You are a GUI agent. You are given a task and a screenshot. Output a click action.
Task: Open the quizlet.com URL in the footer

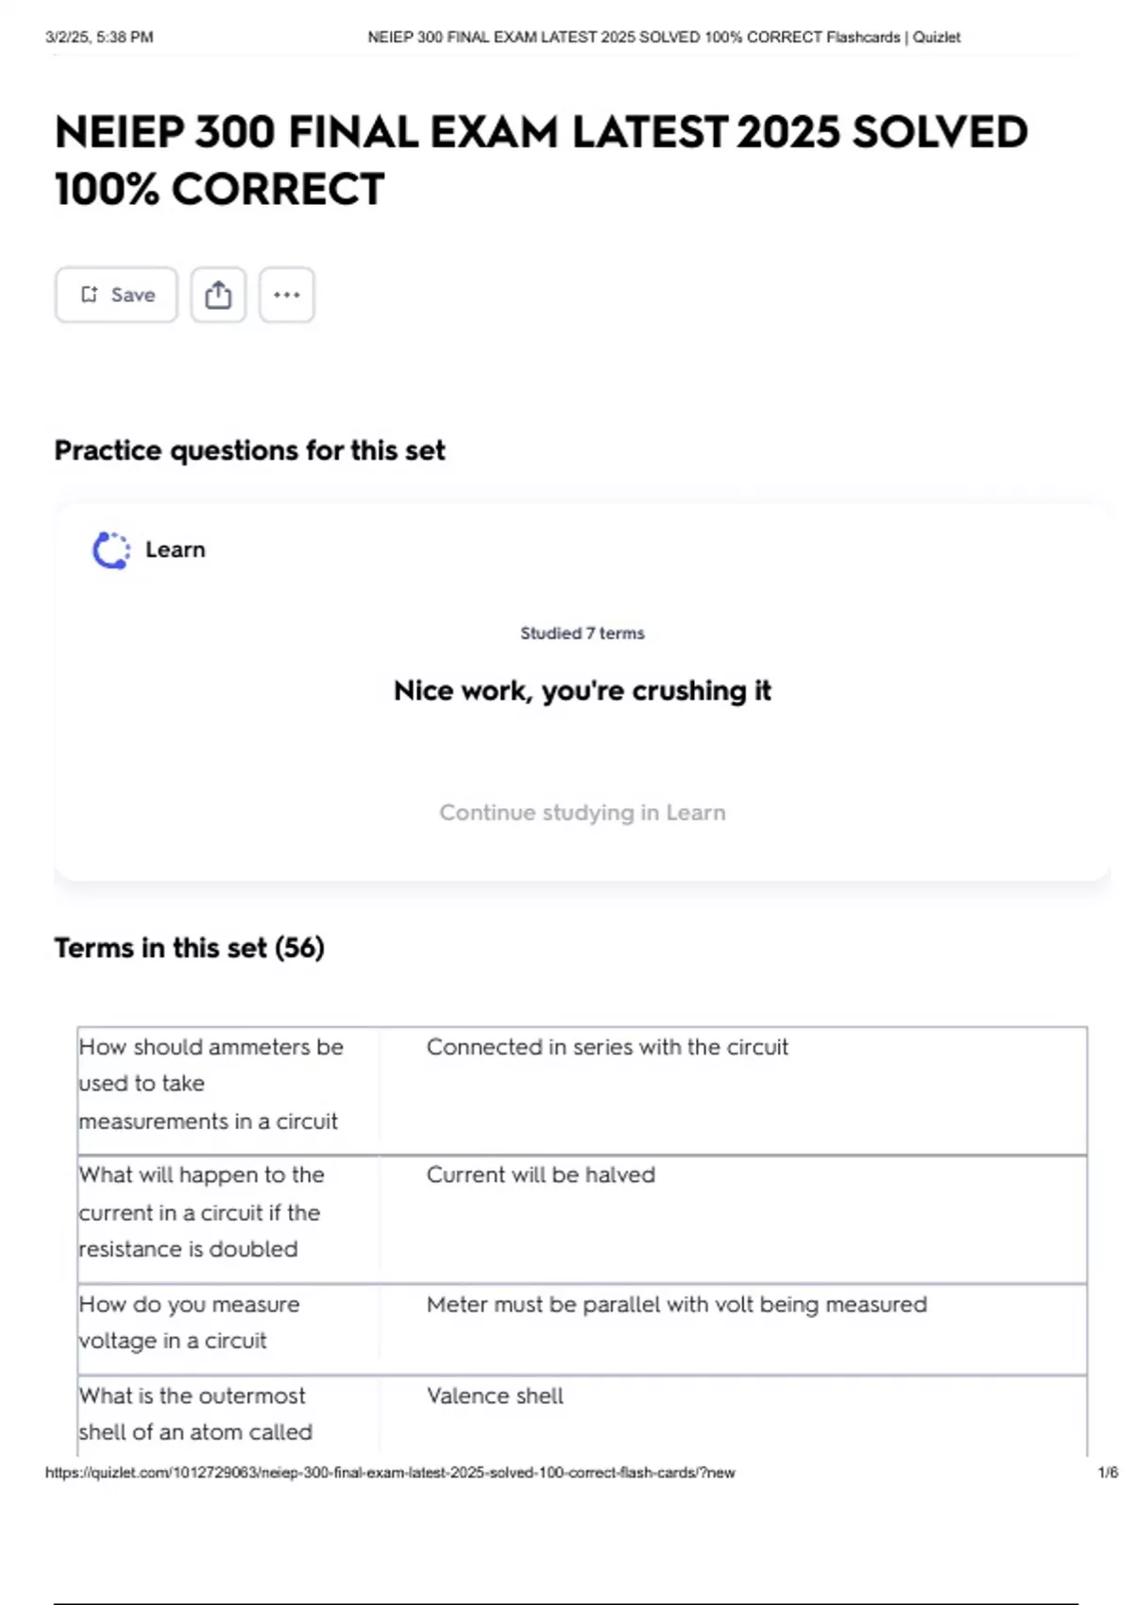(389, 1472)
